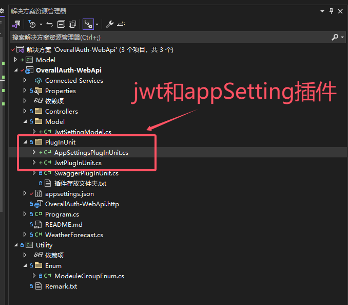Viewport: 348px width, 305px height.
Task: Select AppSettingsPlugInUnit.cs in the tree
Action: click(91, 152)
